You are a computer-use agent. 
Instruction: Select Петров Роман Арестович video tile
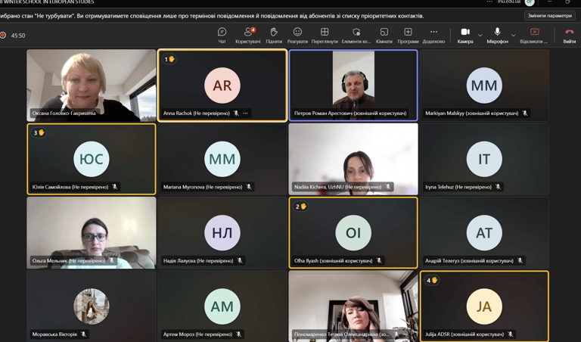[x=353, y=83]
